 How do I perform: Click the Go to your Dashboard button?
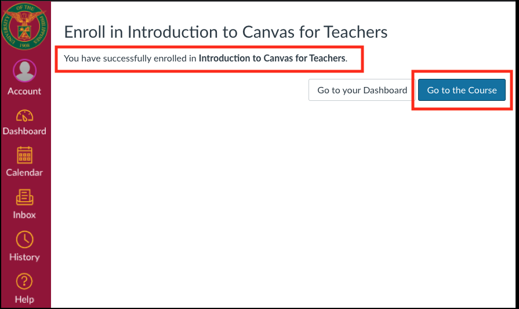click(x=362, y=90)
